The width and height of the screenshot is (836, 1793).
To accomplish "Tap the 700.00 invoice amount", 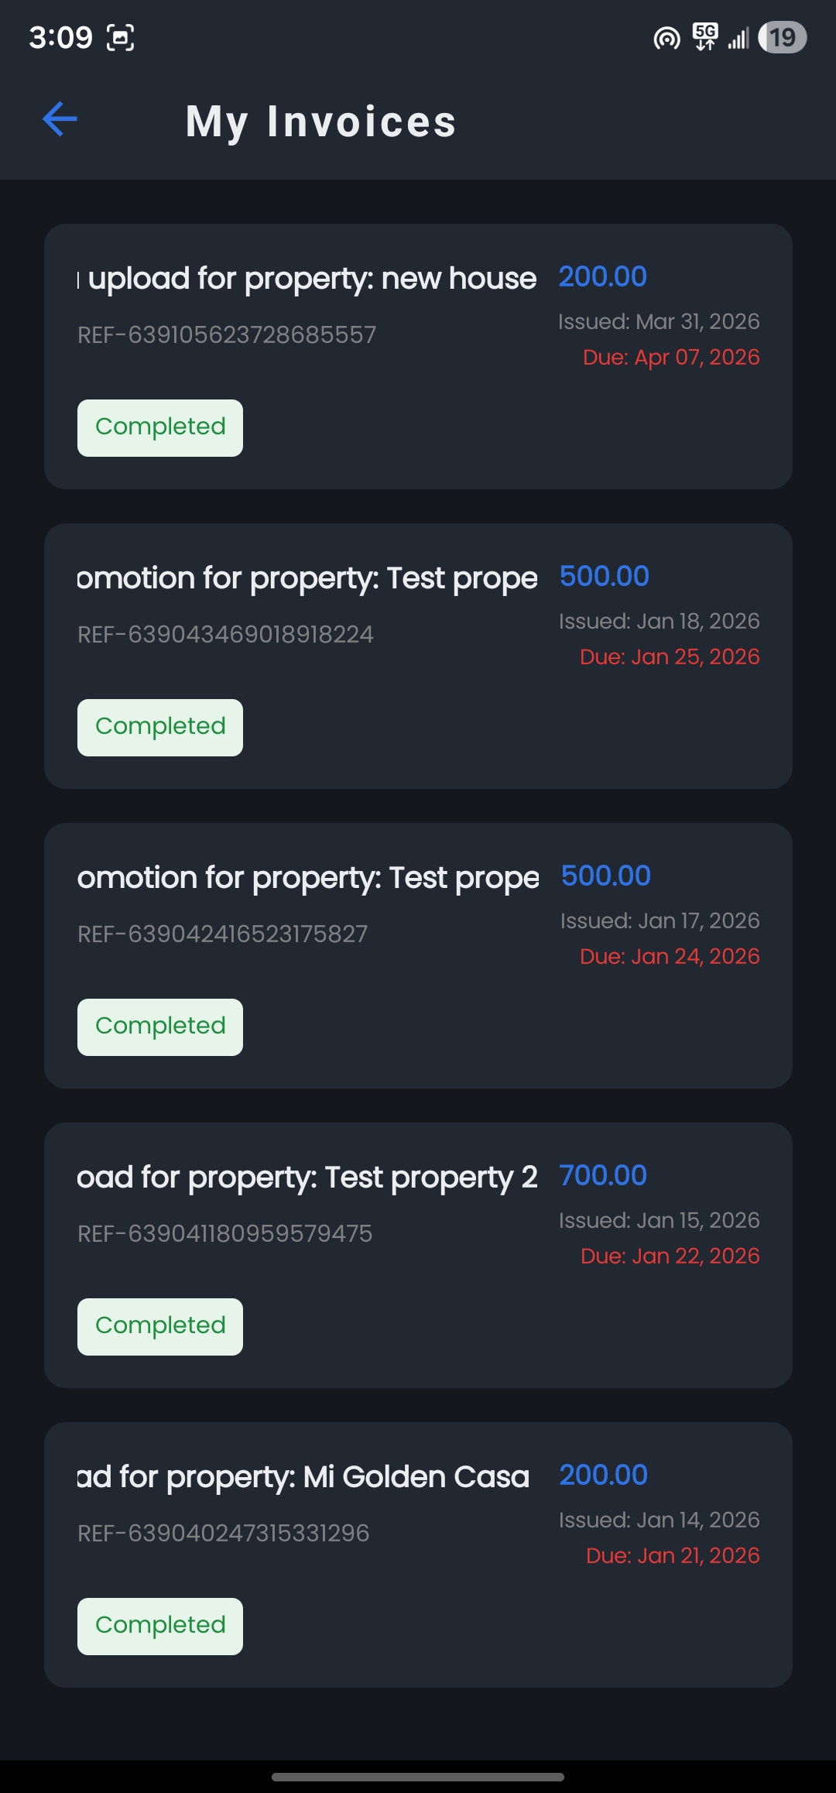I will click(x=603, y=1175).
